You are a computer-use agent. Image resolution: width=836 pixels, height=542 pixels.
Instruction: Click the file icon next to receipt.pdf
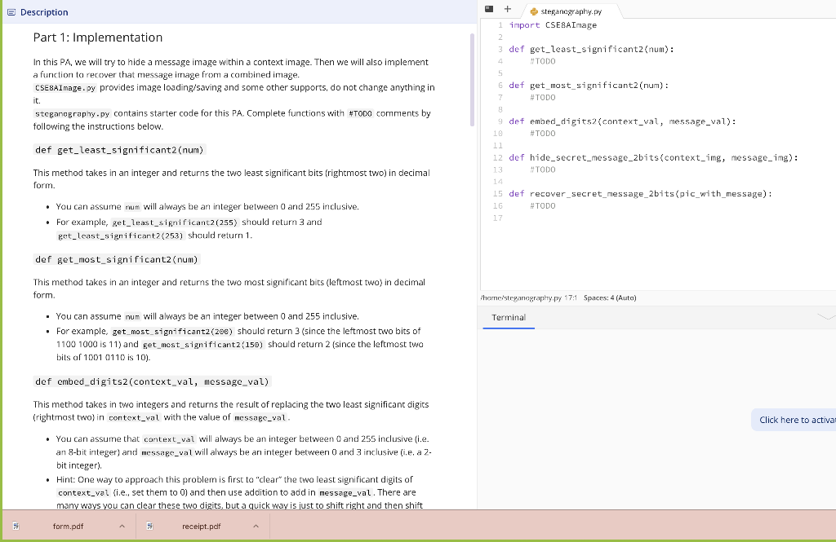coord(149,527)
